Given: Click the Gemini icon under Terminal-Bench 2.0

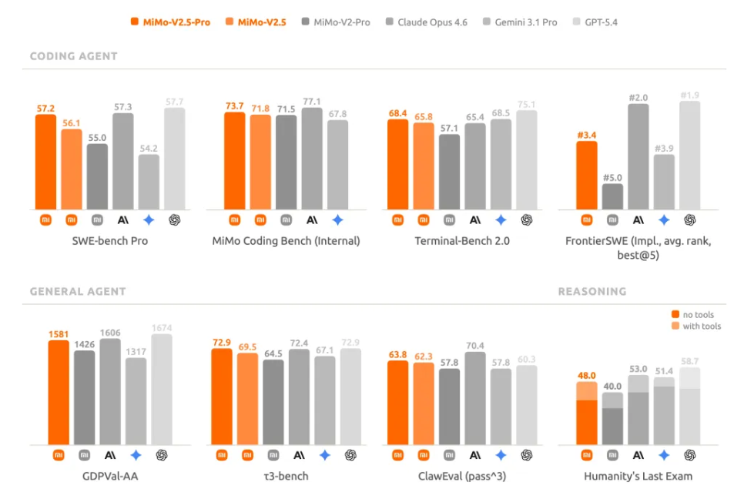Looking at the screenshot, I should pos(501,220).
